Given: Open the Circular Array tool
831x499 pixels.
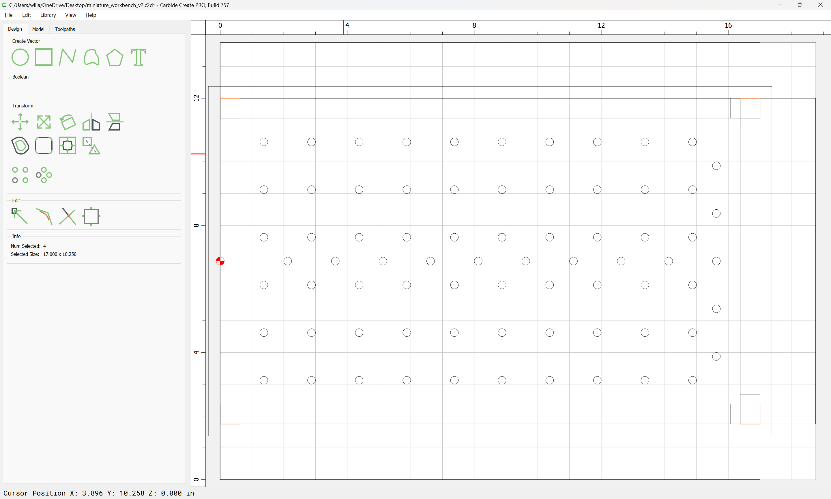Looking at the screenshot, I should (x=44, y=175).
